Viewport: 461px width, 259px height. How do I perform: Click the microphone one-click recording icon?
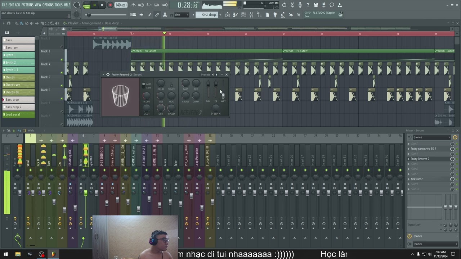[x=300, y=5]
